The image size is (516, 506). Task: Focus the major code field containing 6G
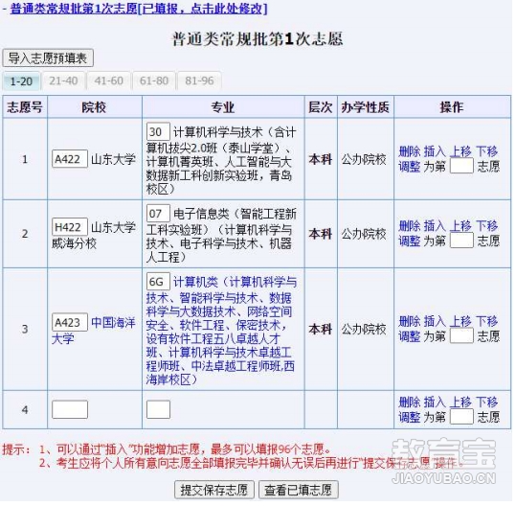tap(158, 282)
